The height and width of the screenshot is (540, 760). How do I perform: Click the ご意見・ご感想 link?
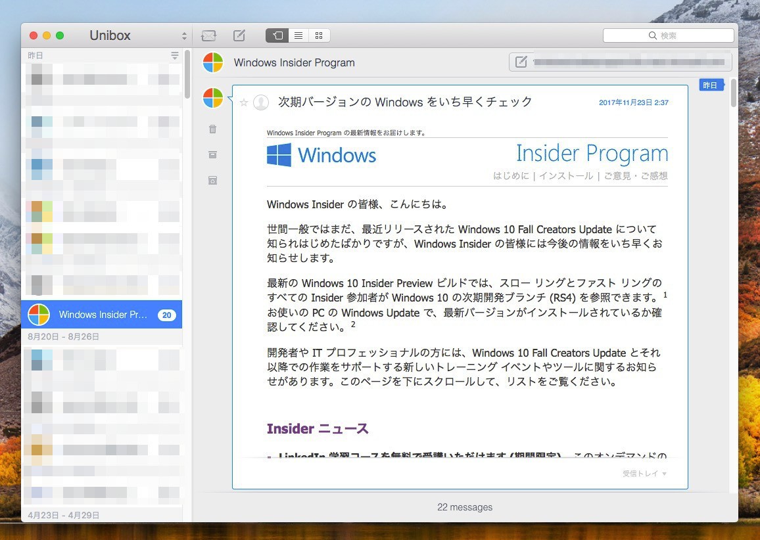[x=635, y=176]
